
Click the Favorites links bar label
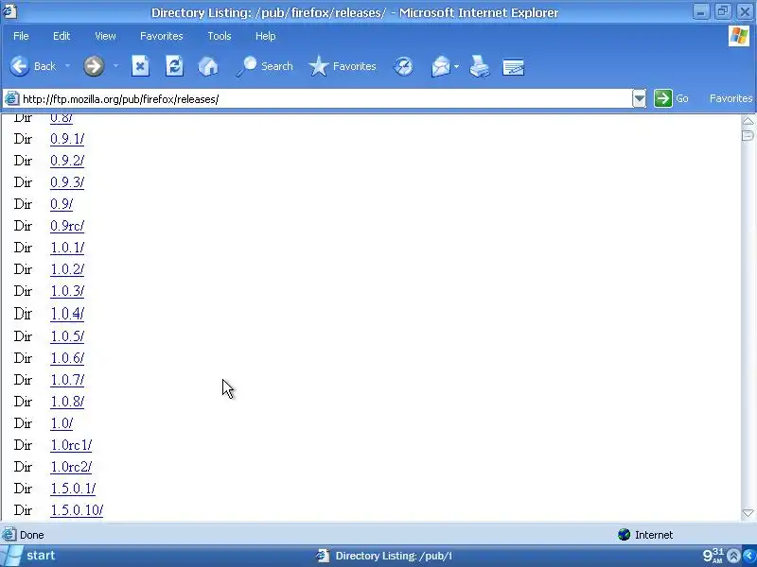pos(731,98)
